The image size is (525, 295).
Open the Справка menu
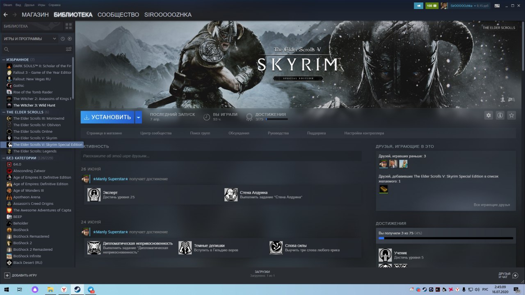(55, 5)
